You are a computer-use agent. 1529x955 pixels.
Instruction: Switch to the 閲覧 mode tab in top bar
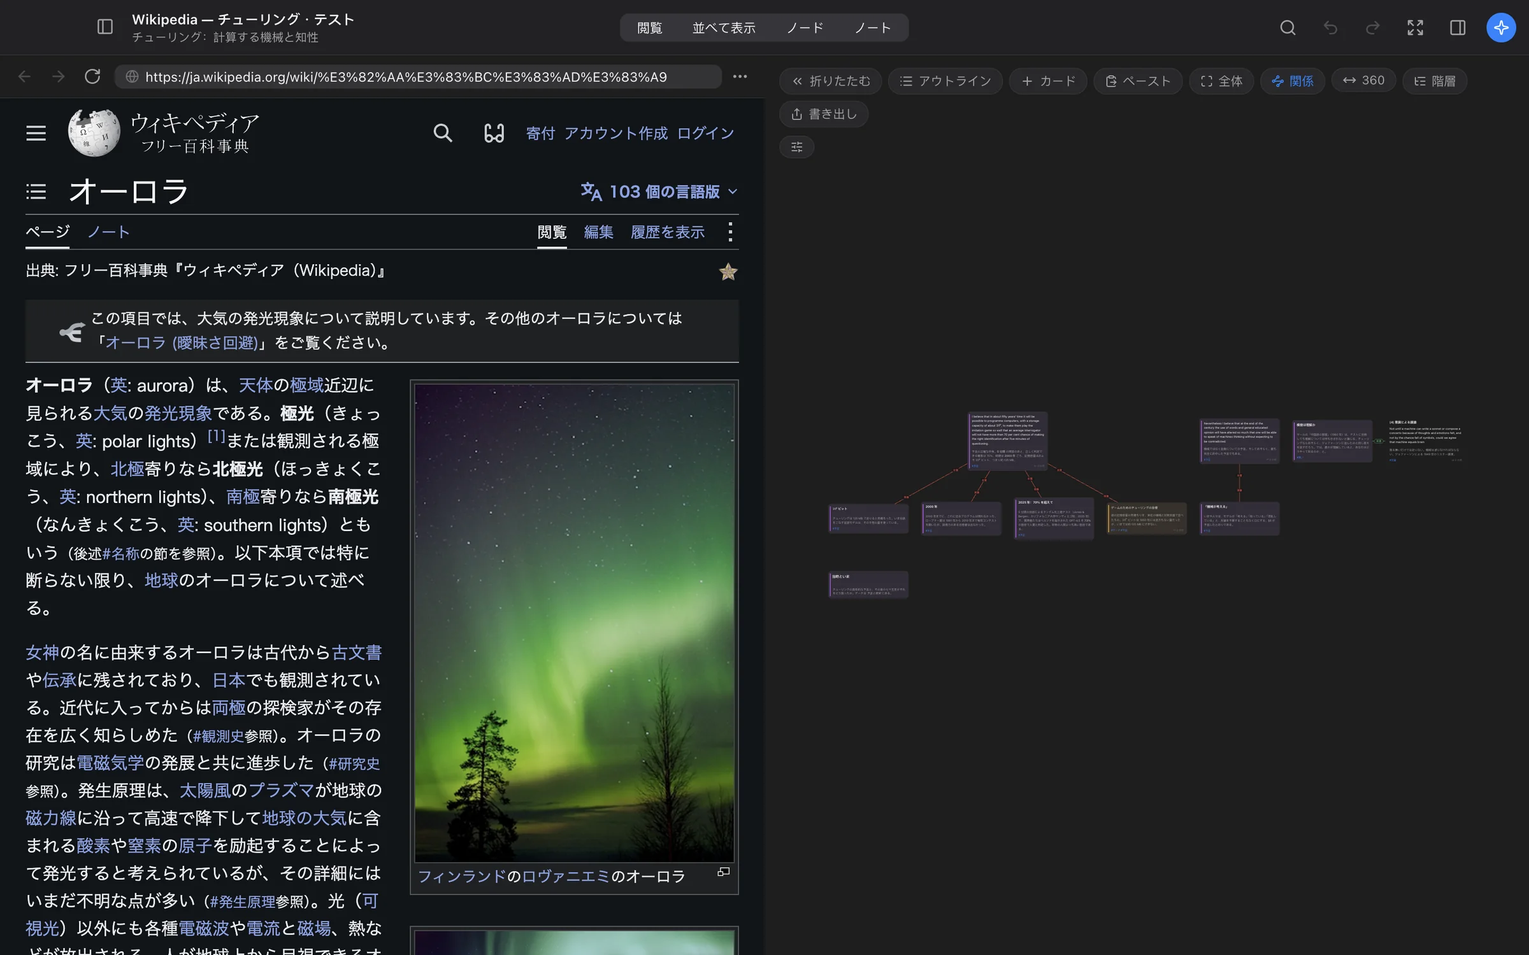coord(650,28)
